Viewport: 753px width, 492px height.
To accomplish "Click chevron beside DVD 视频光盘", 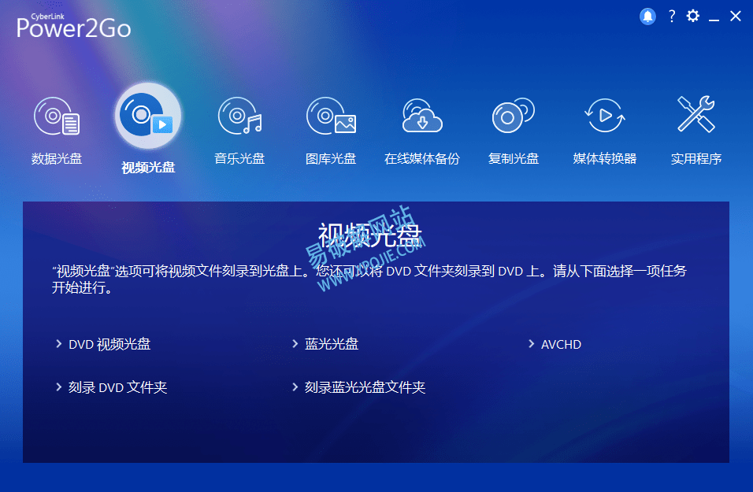I will click(x=58, y=344).
